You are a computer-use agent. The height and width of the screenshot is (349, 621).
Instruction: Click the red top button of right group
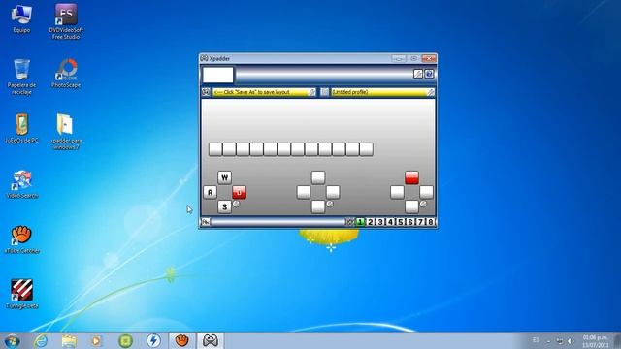411,177
